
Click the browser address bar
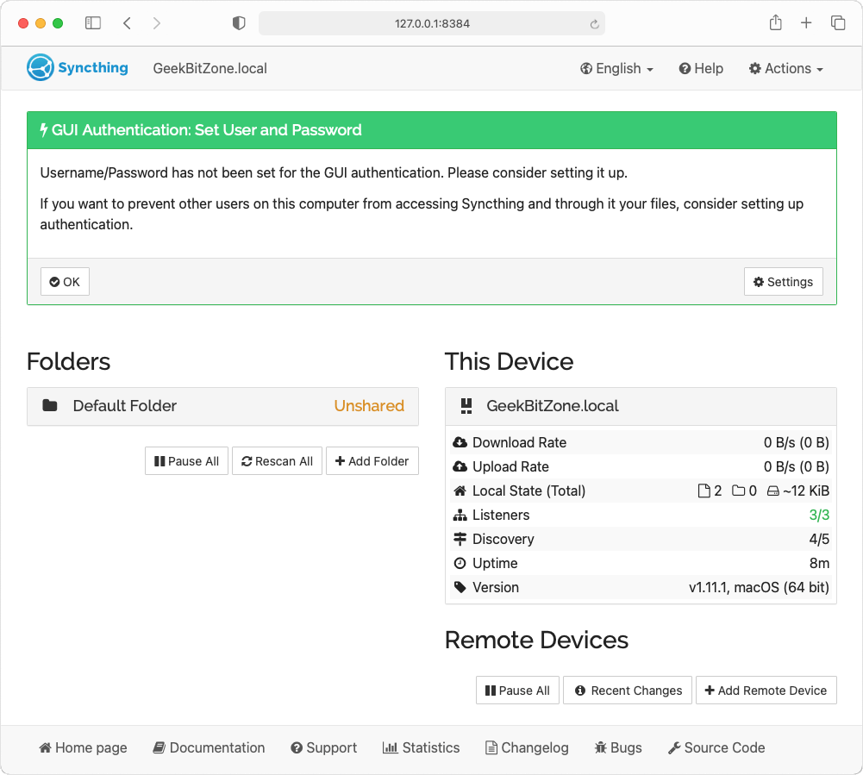(431, 23)
